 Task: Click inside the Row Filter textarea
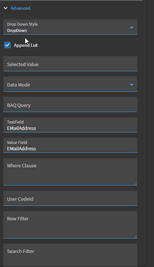click(x=70, y=225)
